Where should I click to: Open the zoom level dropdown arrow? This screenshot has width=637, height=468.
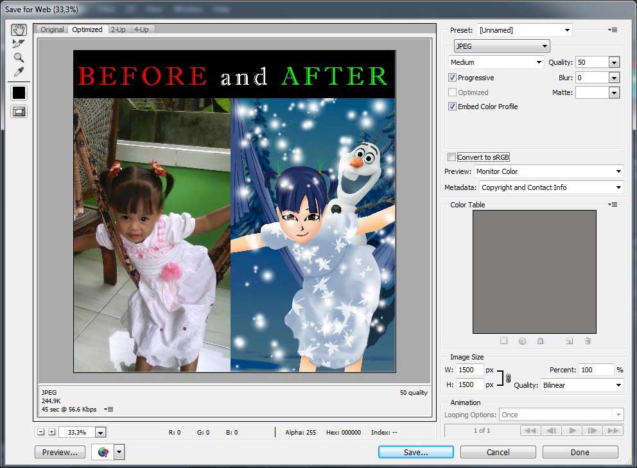100,432
